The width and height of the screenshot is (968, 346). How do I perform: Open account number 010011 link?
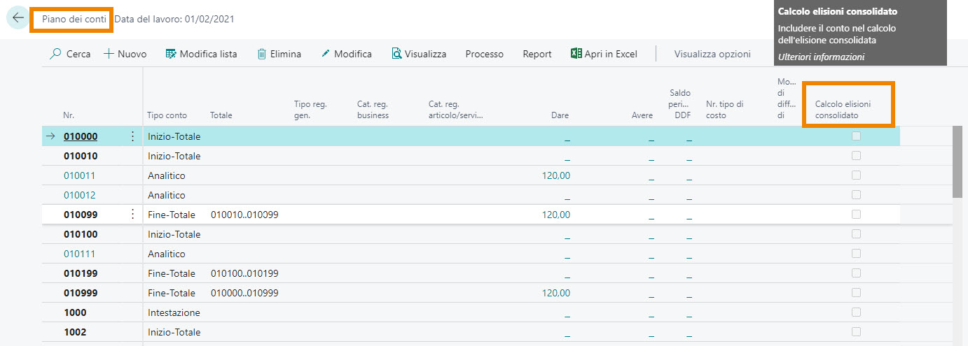click(x=80, y=175)
